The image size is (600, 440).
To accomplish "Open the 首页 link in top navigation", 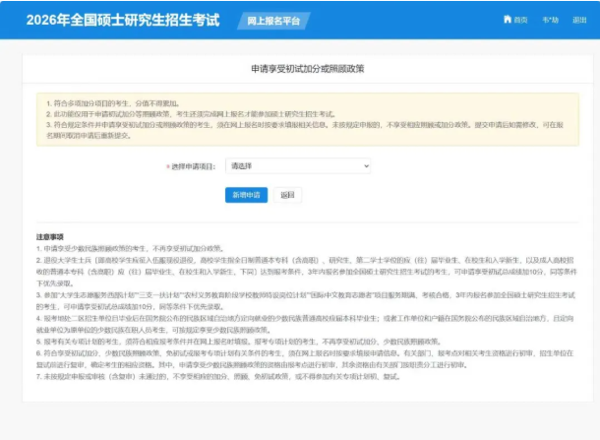I will coord(521,20).
